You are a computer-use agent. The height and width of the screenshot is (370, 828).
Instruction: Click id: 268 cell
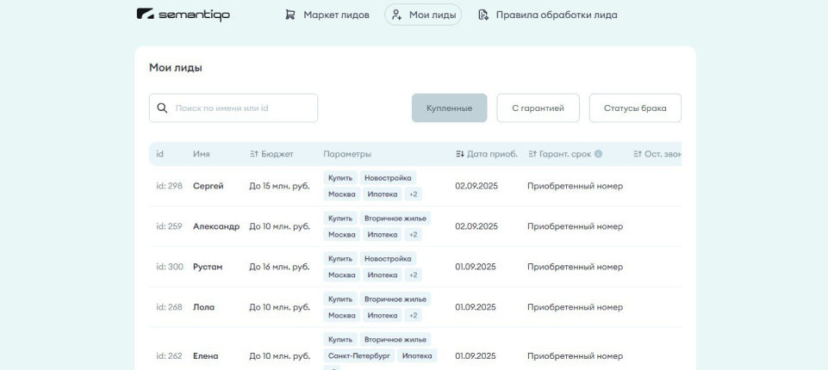point(170,307)
